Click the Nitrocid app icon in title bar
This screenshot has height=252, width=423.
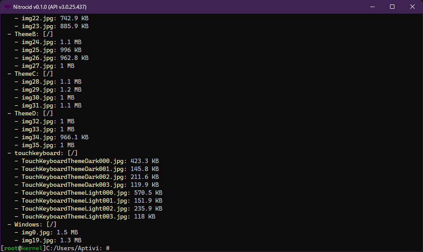coord(7,7)
